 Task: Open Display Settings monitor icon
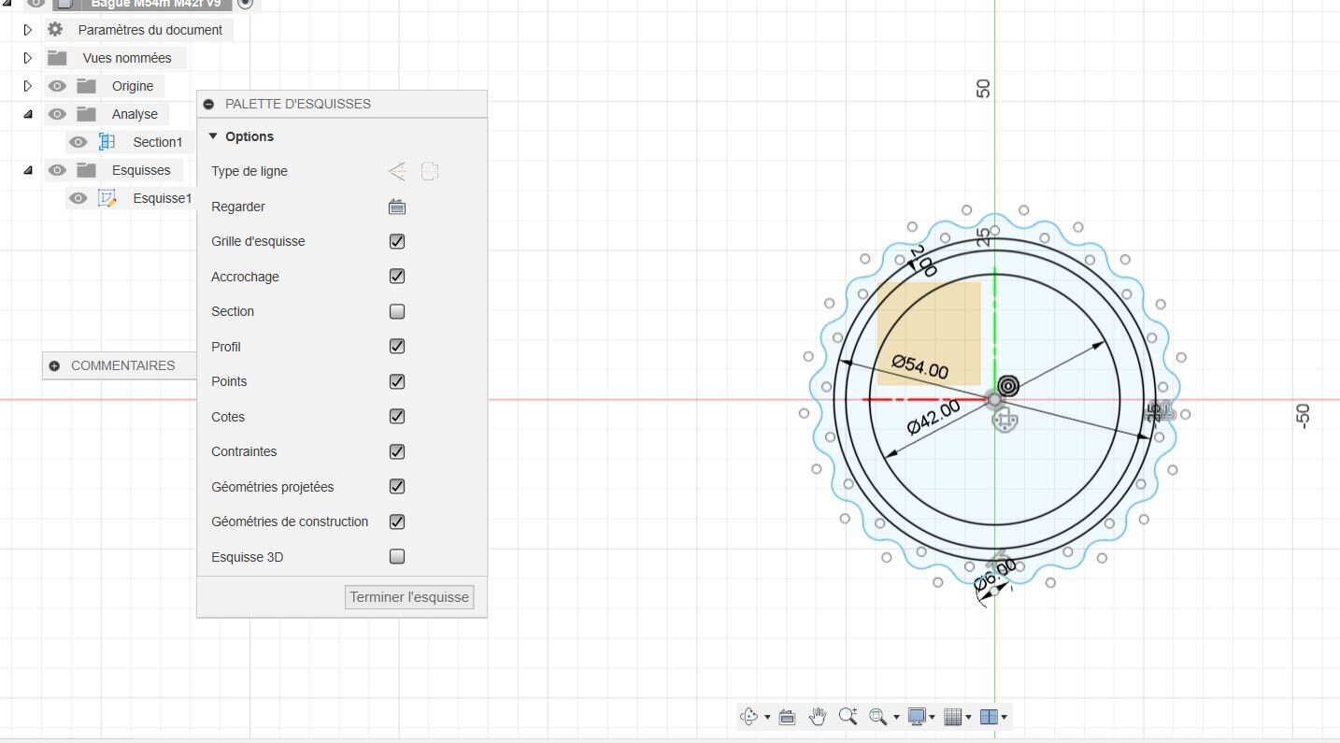917,717
